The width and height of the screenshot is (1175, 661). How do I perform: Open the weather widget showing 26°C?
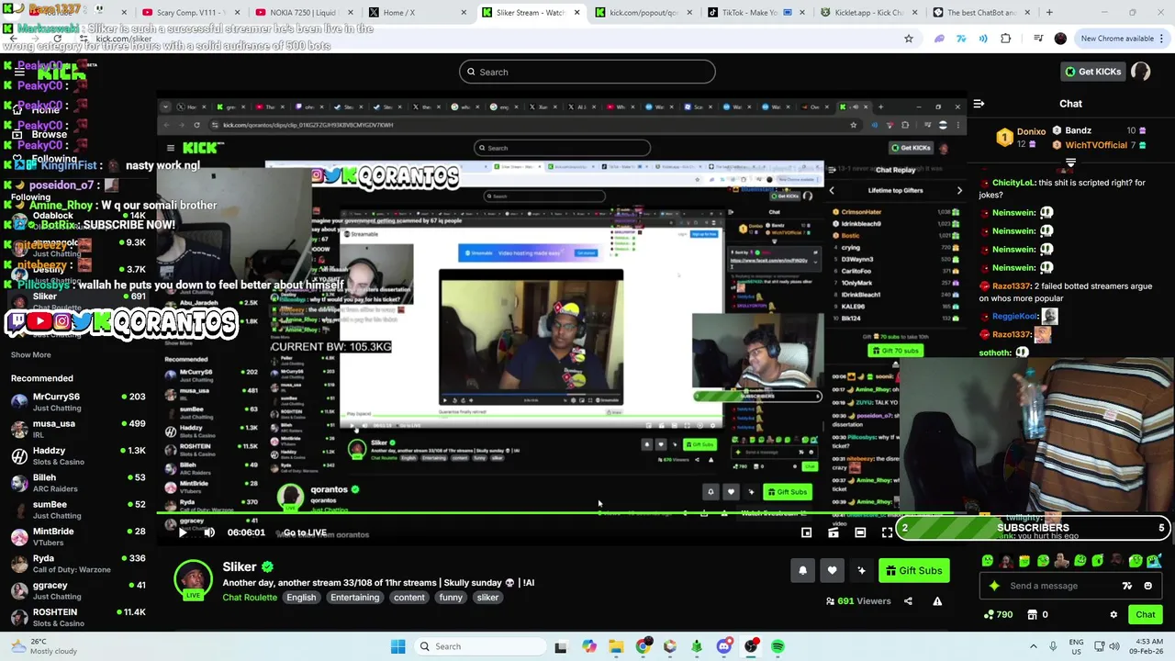pos(41,646)
